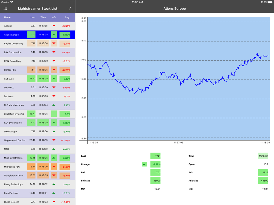Click red down arrow for Anduct

click(x=54, y=26)
